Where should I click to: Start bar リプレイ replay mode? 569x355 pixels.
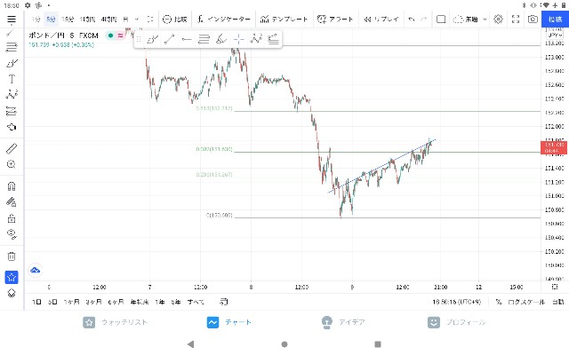tap(381, 20)
